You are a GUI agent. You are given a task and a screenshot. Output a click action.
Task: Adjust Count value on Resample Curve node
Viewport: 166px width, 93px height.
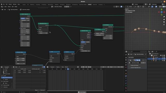point(43,33)
